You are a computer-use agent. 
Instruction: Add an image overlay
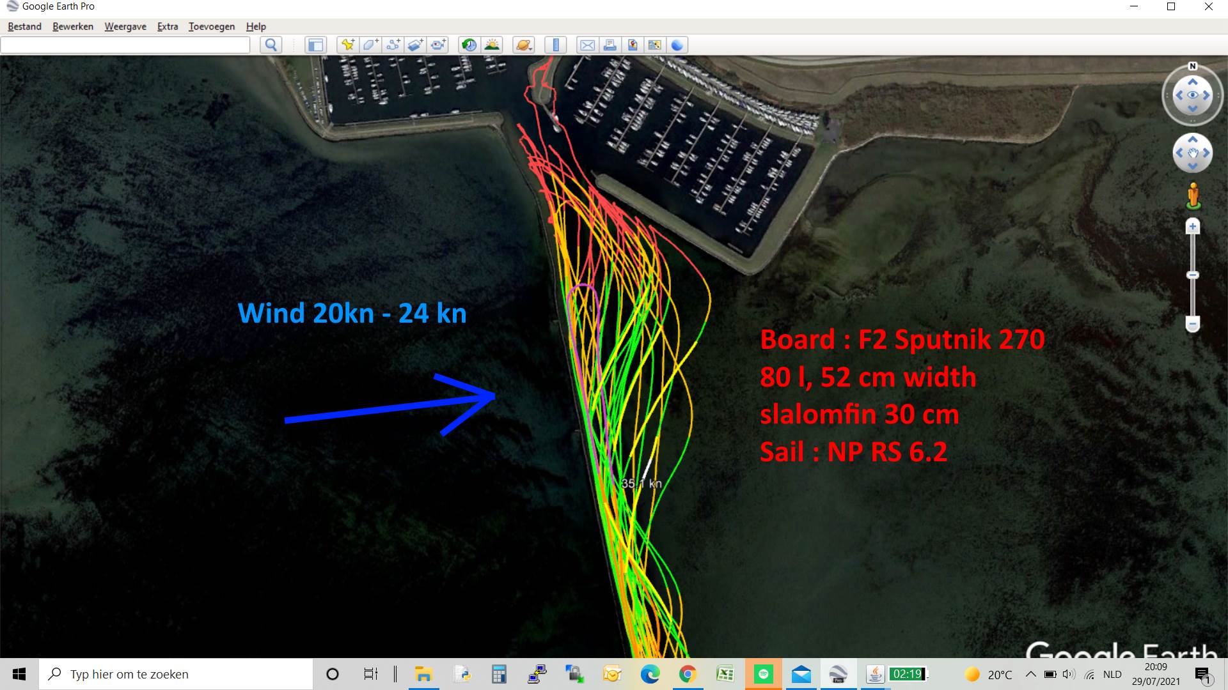coord(415,45)
